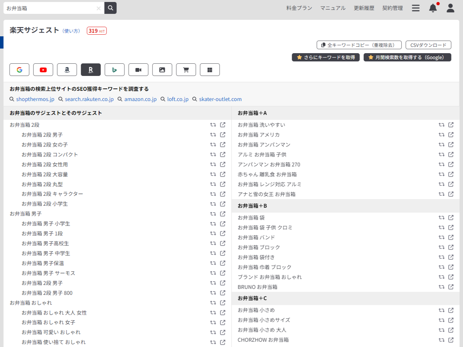Select keyword アンパンマン お弁当箱 270

point(269,164)
